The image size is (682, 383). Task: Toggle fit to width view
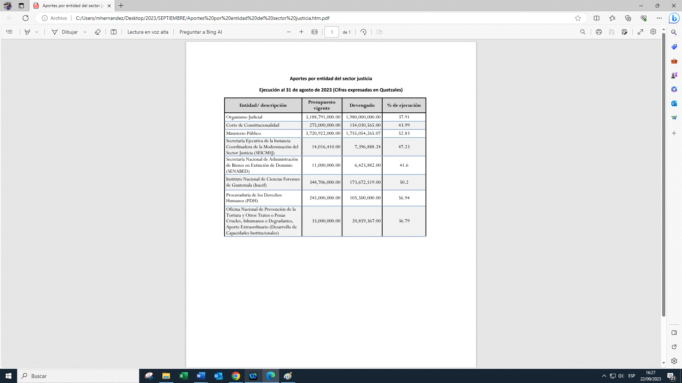(315, 32)
